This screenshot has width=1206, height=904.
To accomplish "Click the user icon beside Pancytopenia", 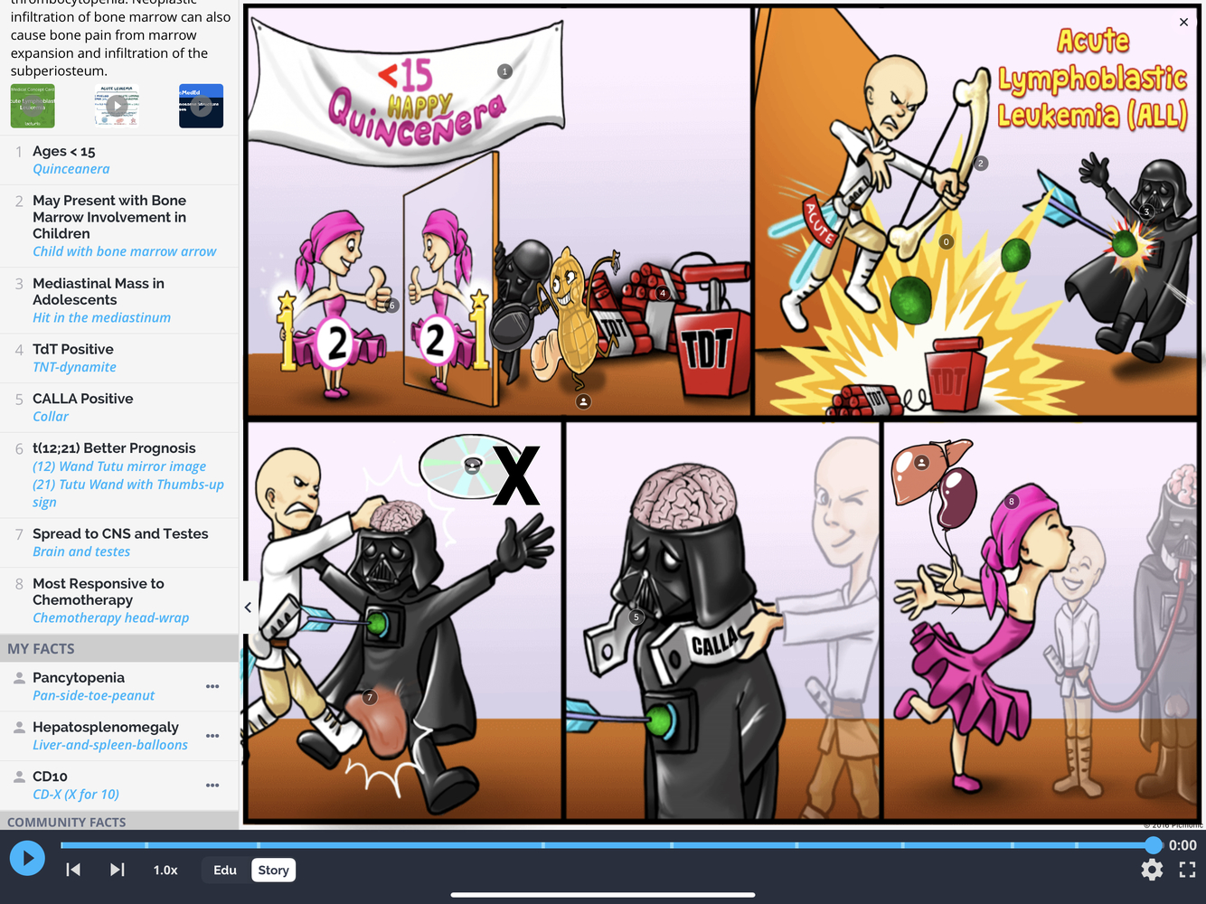I will pyautogui.click(x=19, y=677).
